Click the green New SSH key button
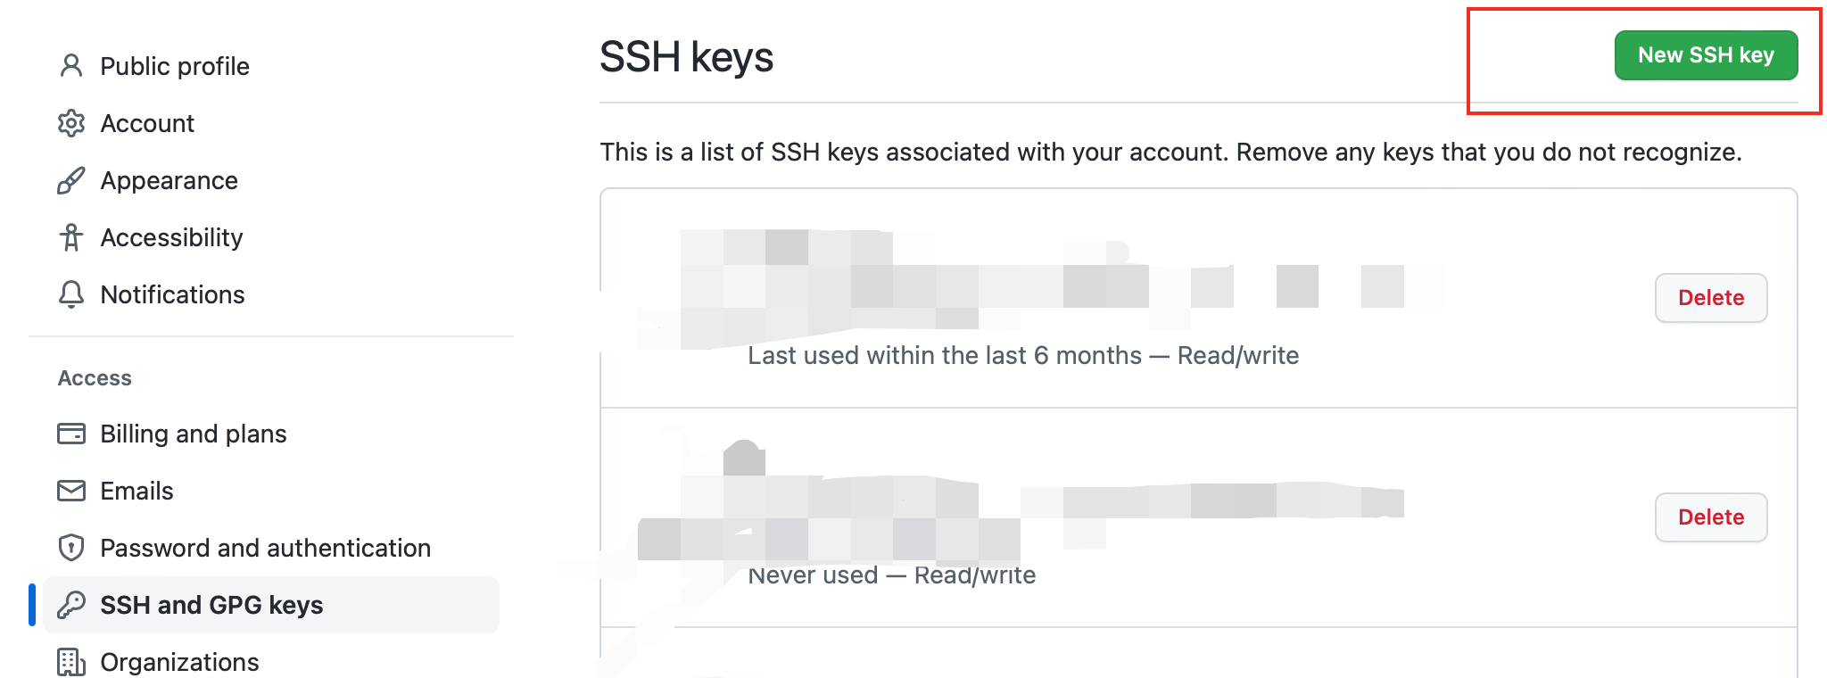The image size is (1827, 678). click(1706, 55)
